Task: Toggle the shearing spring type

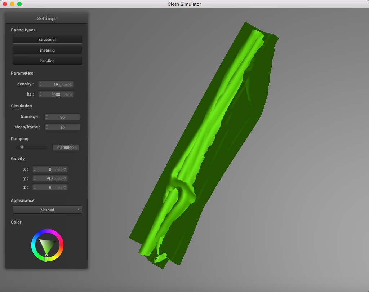Action: pyautogui.click(x=47, y=50)
